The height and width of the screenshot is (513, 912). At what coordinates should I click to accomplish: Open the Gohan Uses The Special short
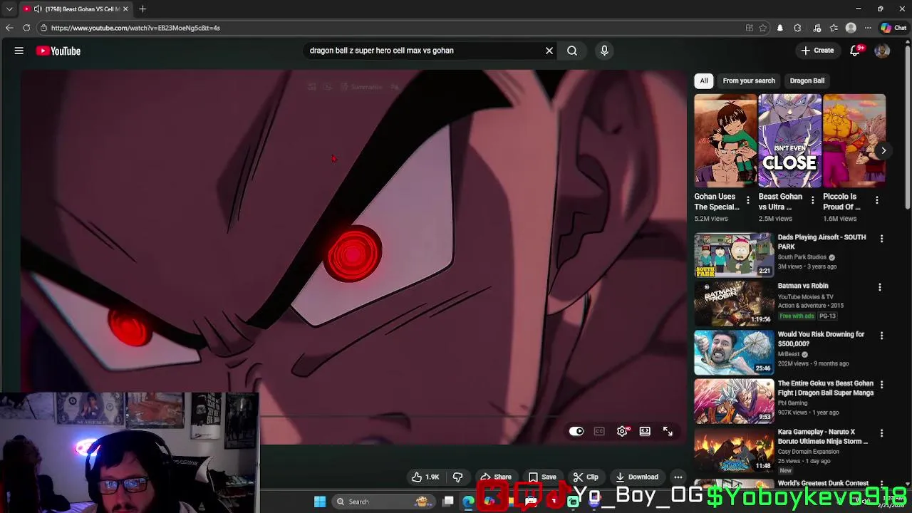tap(725, 140)
